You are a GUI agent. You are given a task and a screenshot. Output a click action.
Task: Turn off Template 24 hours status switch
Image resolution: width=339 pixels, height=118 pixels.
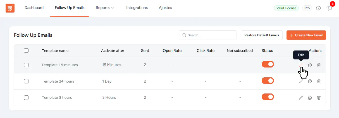coord(268,81)
